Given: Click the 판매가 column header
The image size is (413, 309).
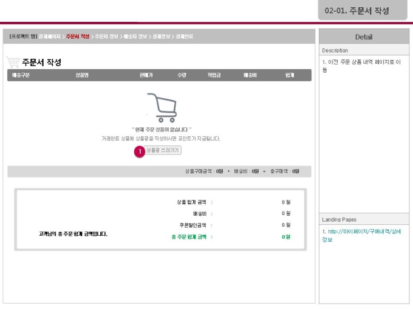Looking at the screenshot, I should pyautogui.click(x=146, y=76).
